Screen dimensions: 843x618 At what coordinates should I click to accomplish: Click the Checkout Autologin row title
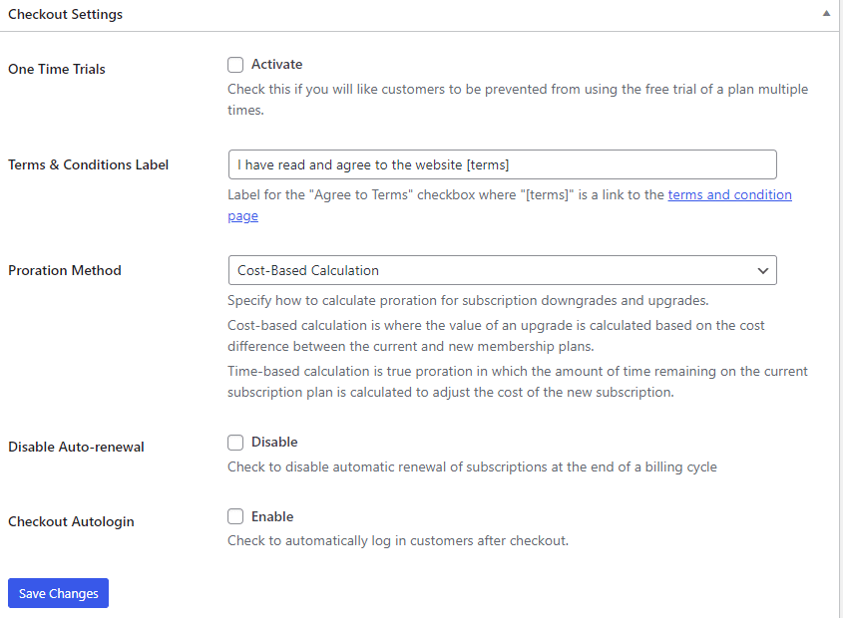click(x=71, y=522)
